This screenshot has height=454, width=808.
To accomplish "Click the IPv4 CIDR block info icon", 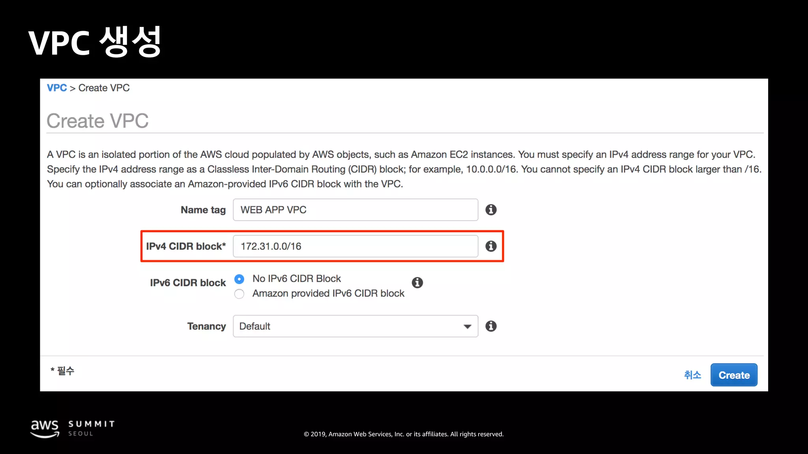I will (x=491, y=246).
